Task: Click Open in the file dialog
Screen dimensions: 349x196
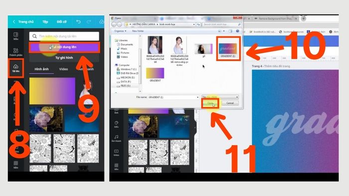Action: (x=210, y=103)
